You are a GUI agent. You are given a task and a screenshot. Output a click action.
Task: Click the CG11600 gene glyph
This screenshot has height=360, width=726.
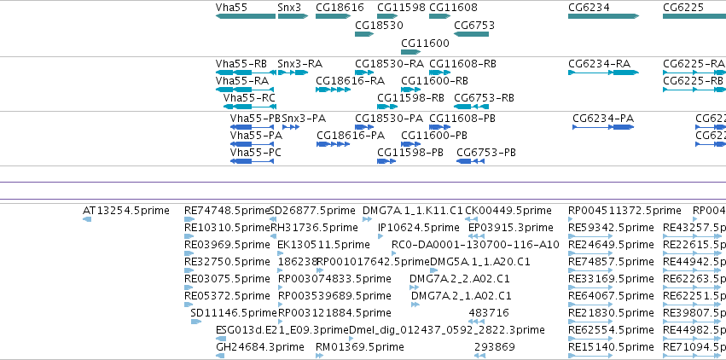click(x=410, y=52)
